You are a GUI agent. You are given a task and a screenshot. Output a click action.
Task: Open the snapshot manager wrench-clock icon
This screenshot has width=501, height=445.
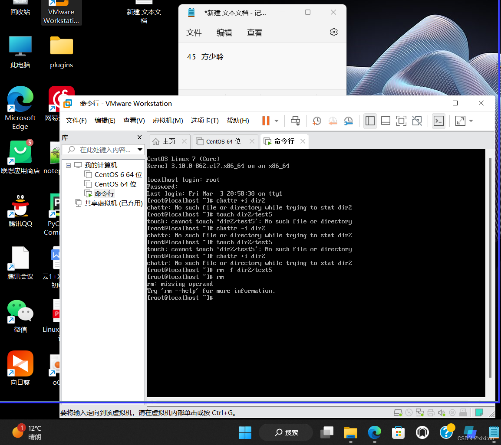[348, 121]
